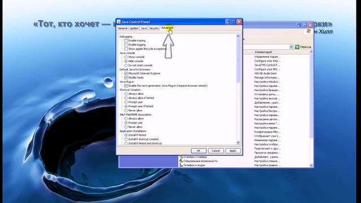Viewport: 361px width, 203px height.
Task: Click the Сканеры и камеры icon
Action: point(181,157)
